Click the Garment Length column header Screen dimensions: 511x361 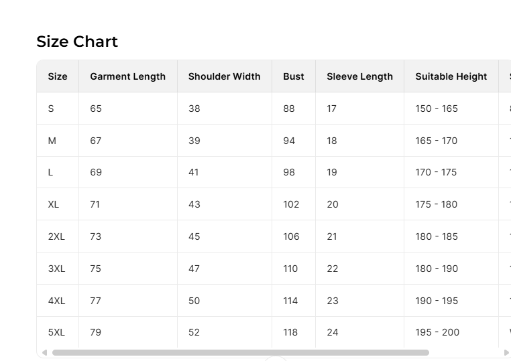click(x=127, y=76)
